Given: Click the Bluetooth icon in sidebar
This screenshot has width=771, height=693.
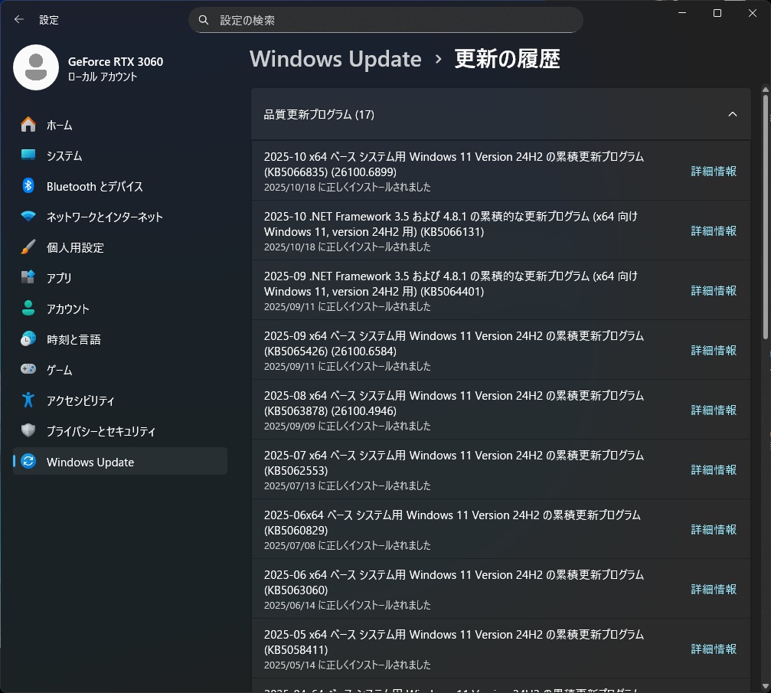Looking at the screenshot, I should (28, 186).
